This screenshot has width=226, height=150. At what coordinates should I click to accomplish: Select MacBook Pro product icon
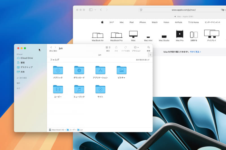[116, 37]
